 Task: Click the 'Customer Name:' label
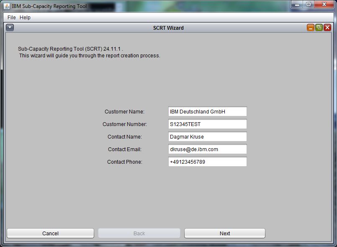124,112
